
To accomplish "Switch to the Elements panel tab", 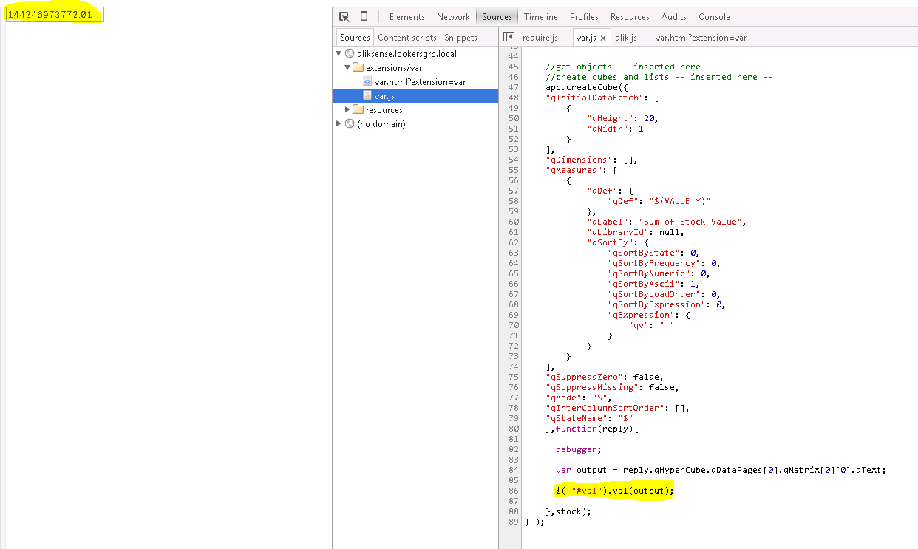I will click(x=407, y=17).
